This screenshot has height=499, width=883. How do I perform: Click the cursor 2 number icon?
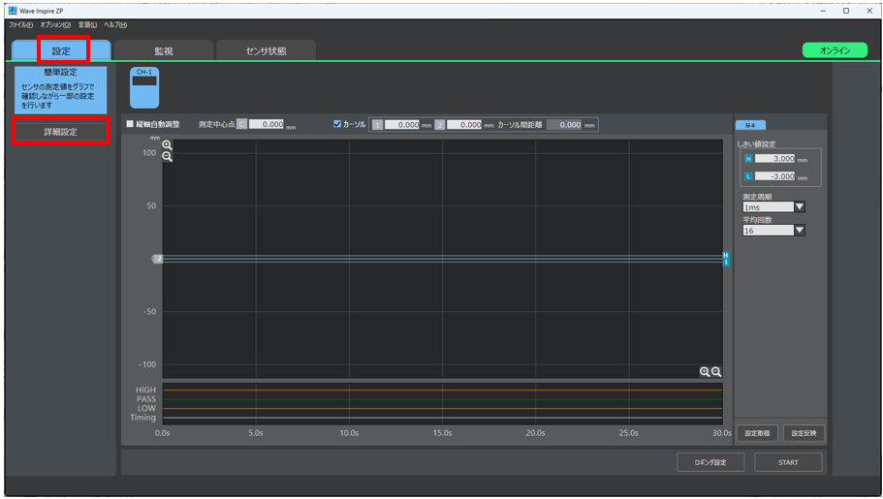click(440, 125)
